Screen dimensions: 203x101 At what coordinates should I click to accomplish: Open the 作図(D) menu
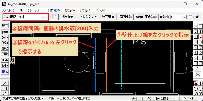[x=55, y=10]
